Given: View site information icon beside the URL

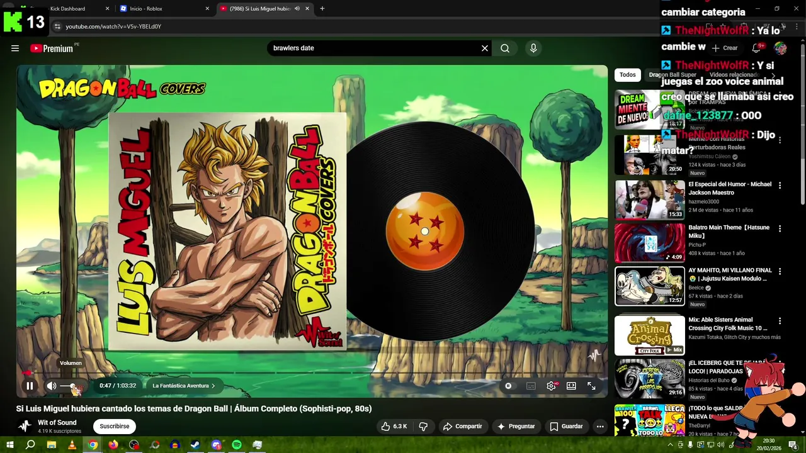Looking at the screenshot, I should click(x=57, y=26).
